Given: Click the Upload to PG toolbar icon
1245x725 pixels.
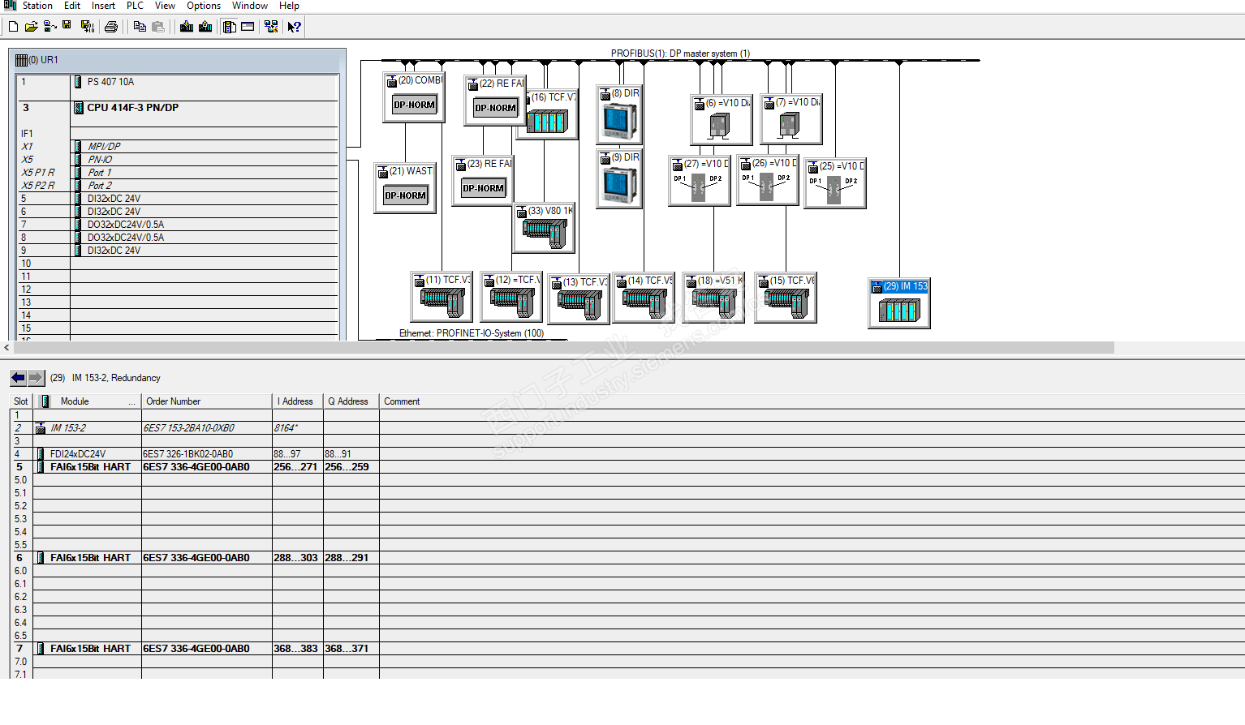Looking at the screenshot, I should tap(205, 27).
